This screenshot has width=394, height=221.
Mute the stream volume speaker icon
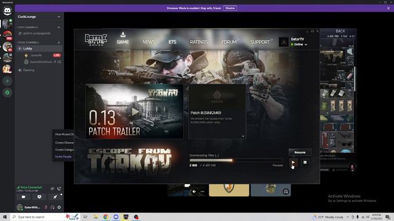195,192
